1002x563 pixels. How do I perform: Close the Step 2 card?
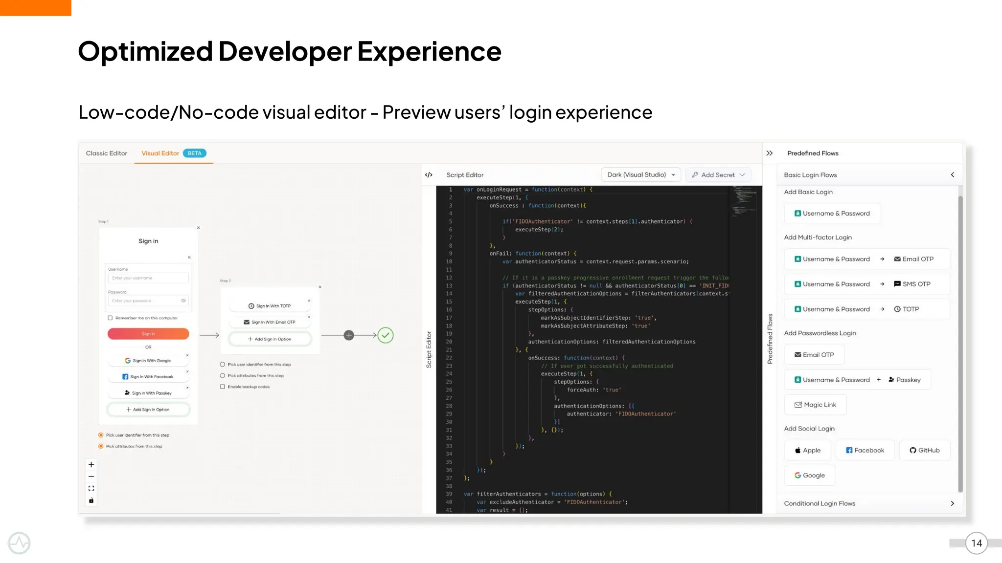coord(320,287)
